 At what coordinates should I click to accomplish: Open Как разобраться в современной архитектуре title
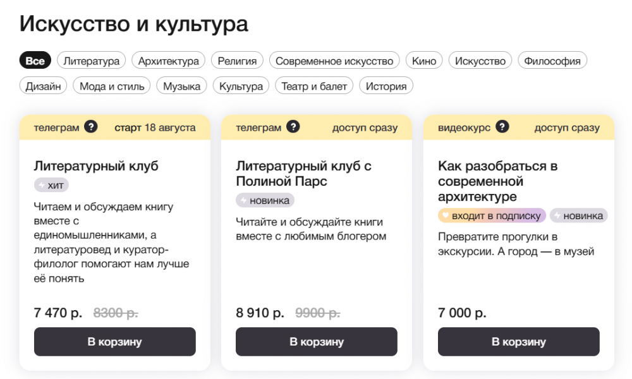pyautogui.click(x=498, y=181)
